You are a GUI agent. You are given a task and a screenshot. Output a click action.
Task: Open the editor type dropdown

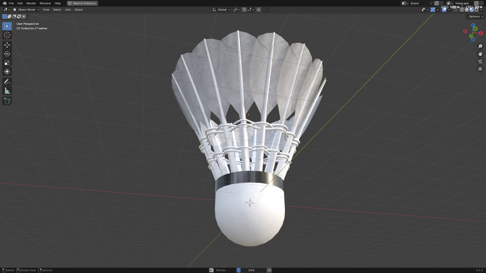[6, 10]
